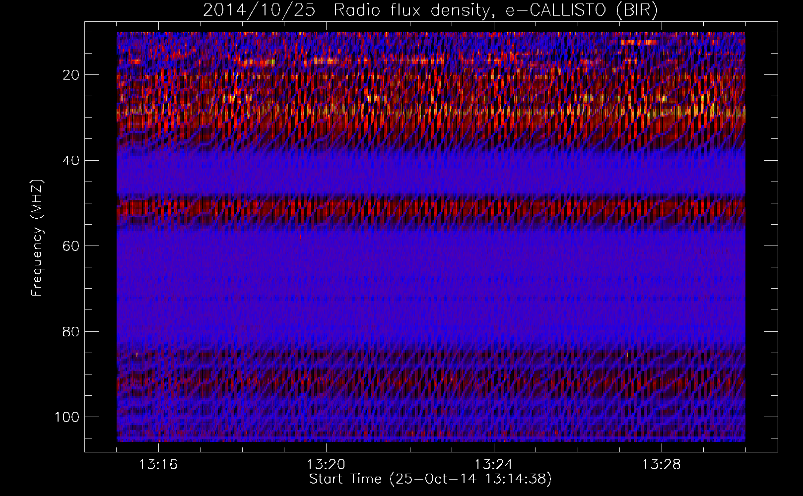
Task: Click the 13:28 time tick label
Action: coord(662,465)
